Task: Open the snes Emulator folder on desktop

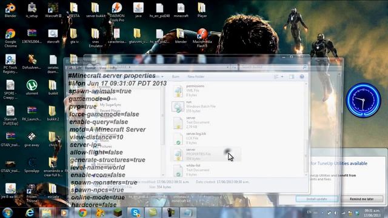Action: 96,38
